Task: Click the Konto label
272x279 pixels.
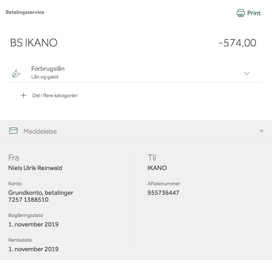Action: (x=15, y=184)
